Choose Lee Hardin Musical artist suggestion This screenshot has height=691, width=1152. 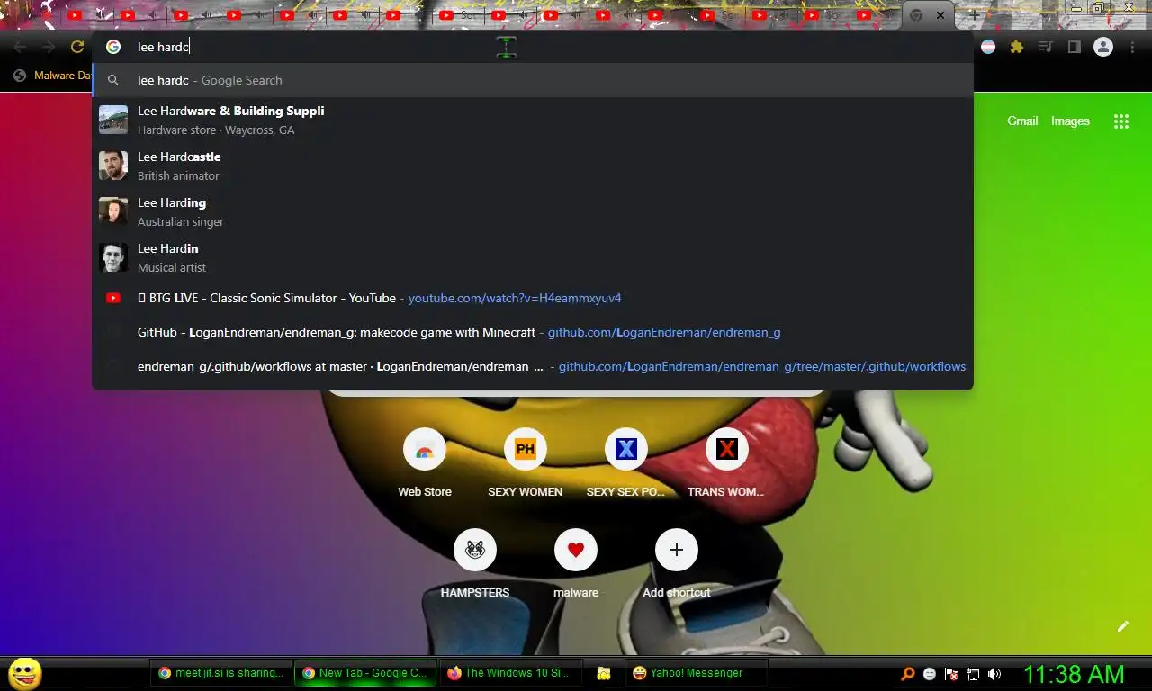pos(533,257)
